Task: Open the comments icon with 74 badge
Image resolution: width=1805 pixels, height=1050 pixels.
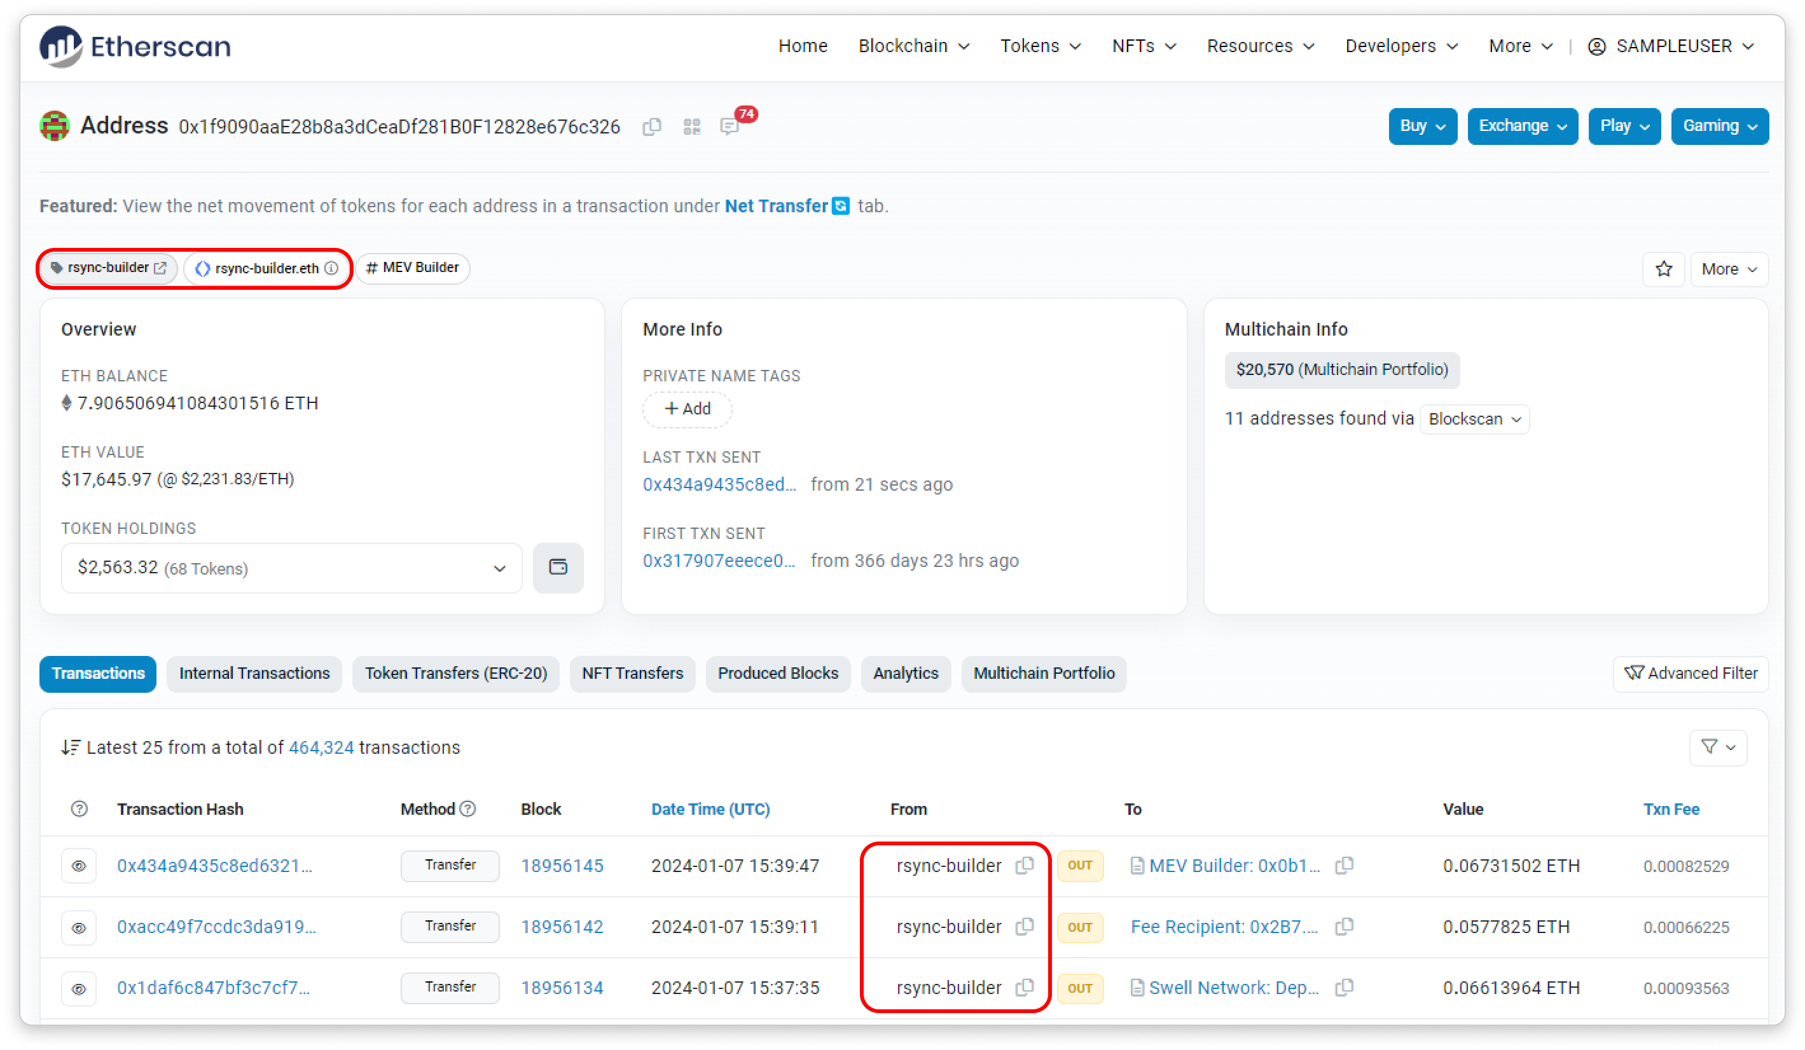Action: pos(730,126)
